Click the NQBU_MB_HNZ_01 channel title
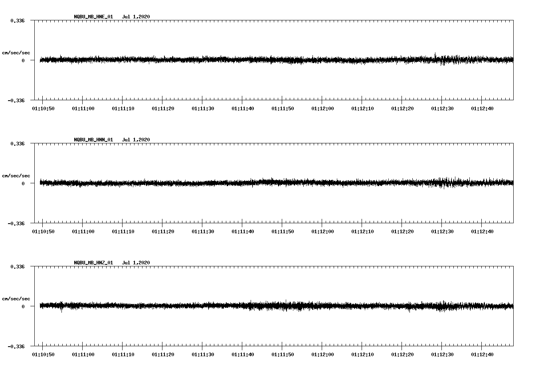542x369 pixels. pyautogui.click(x=93, y=263)
